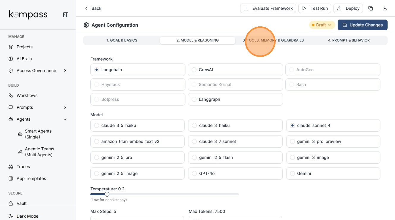Expand Access Governance menu
The width and height of the screenshot is (395, 220).
(36, 71)
